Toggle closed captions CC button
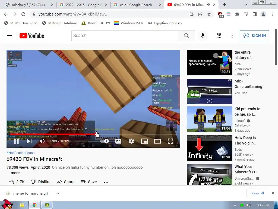This screenshot has height=209, width=278. (118, 141)
